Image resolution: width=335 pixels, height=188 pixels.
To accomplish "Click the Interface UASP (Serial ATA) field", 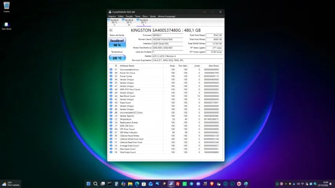I will pyautogui.click(x=167, y=44).
